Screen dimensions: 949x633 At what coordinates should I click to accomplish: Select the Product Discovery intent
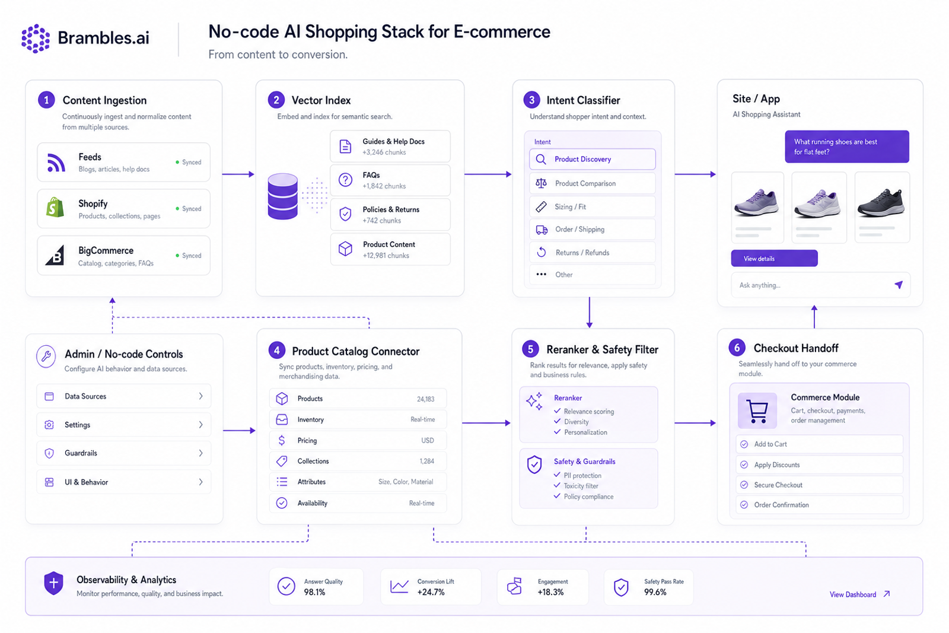[592, 159]
